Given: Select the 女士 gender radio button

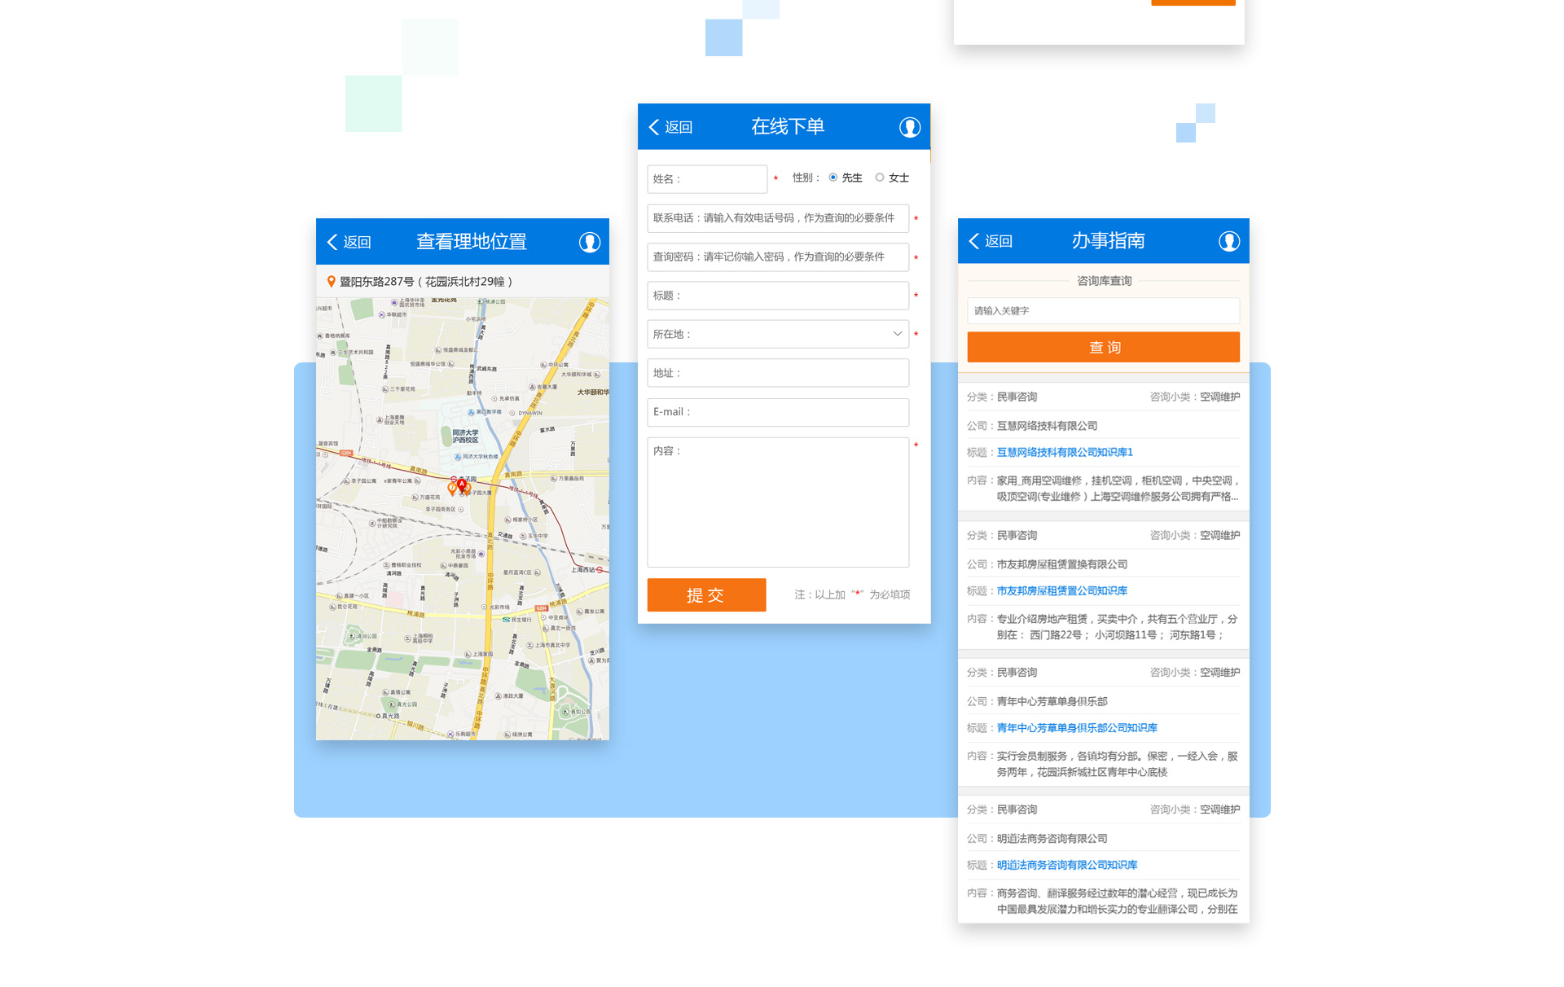Looking at the screenshot, I should pyautogui.click(x=880, y=178).
